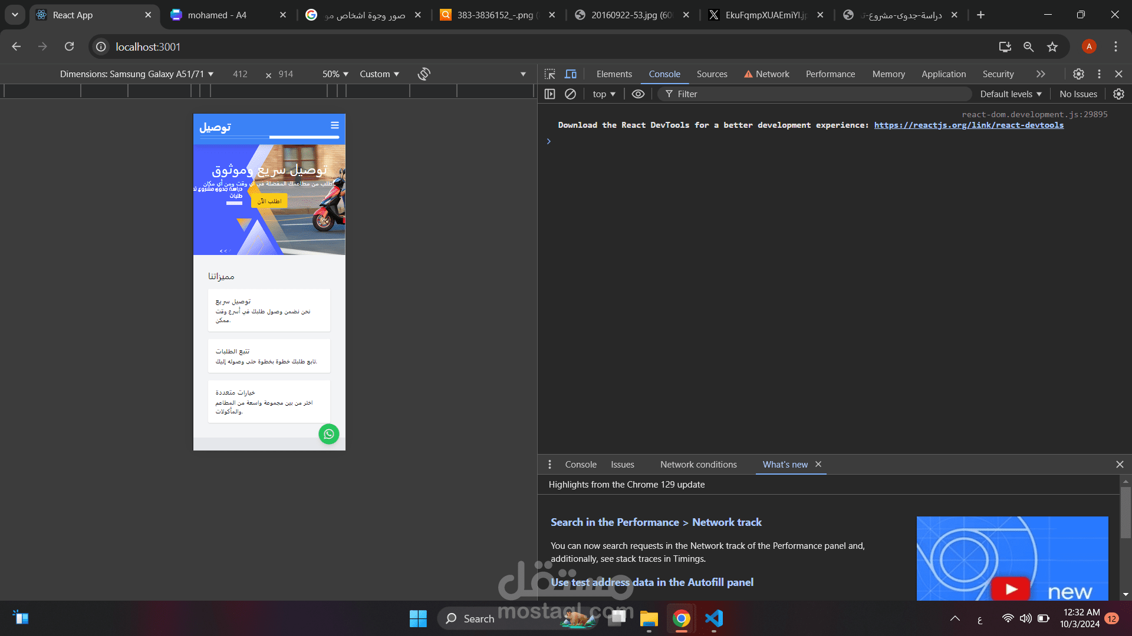Switch to the Sources tab

712,74
